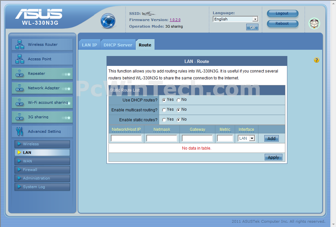Image resolution: width=336 pixels, height=227 pixels.
Task: Click the Wi-Fi account sharing icon
Action: click(x=20, y=102)
